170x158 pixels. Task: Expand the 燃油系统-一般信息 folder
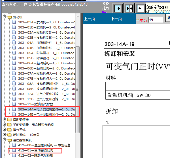pos(5,135)
